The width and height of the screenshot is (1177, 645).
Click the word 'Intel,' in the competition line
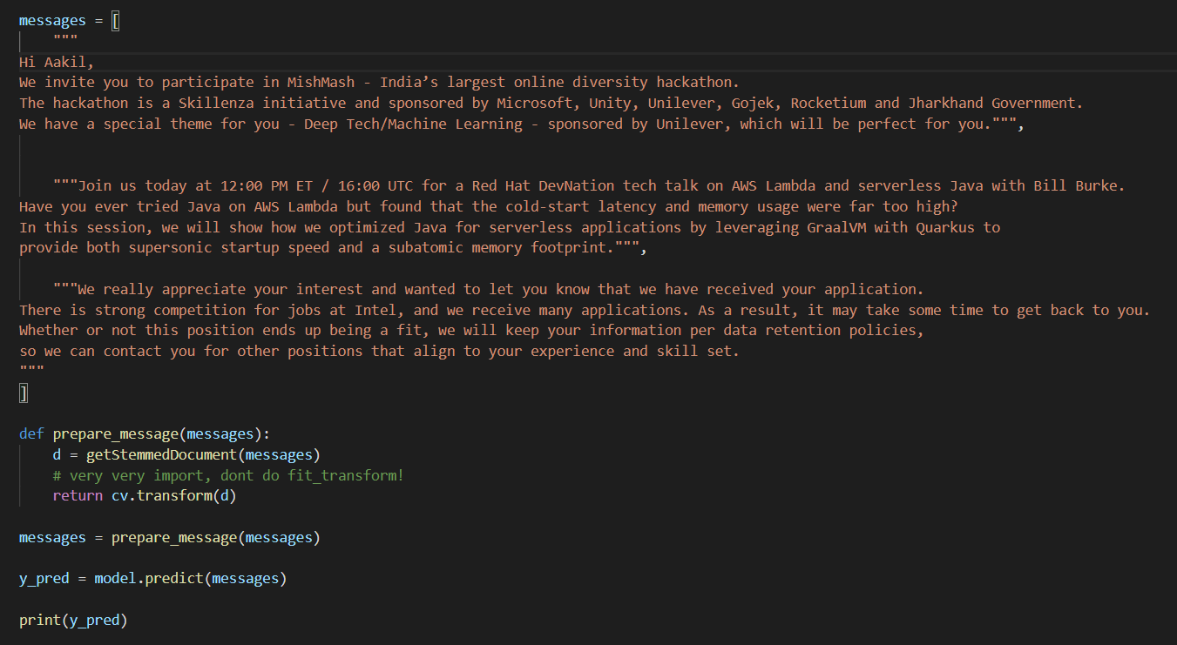(x=380, y=311)
